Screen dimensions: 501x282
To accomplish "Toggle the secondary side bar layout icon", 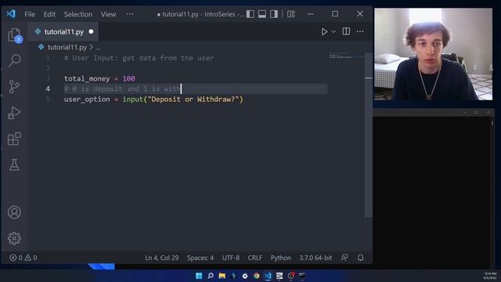I will pos(274,14).
